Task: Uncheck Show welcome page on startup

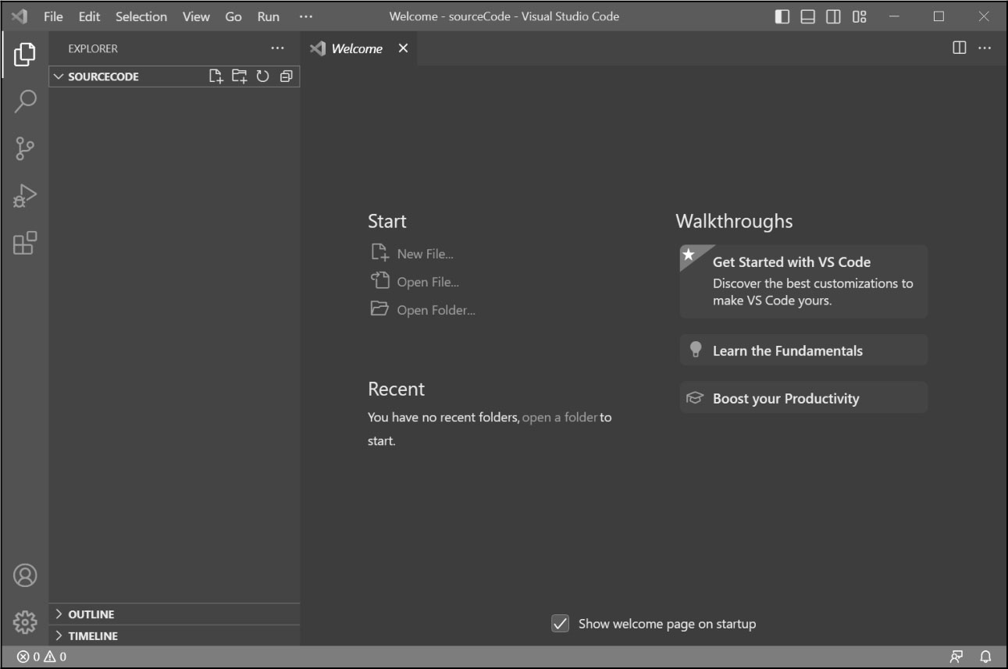Action: click(561, 624)
